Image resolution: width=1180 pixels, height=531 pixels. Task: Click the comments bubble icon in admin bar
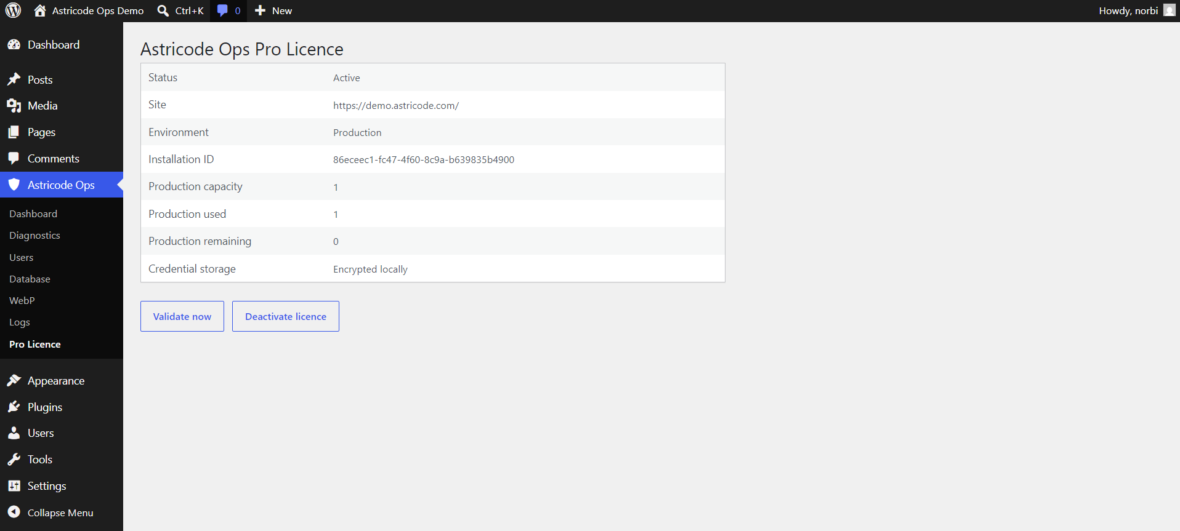click(222, 10)
